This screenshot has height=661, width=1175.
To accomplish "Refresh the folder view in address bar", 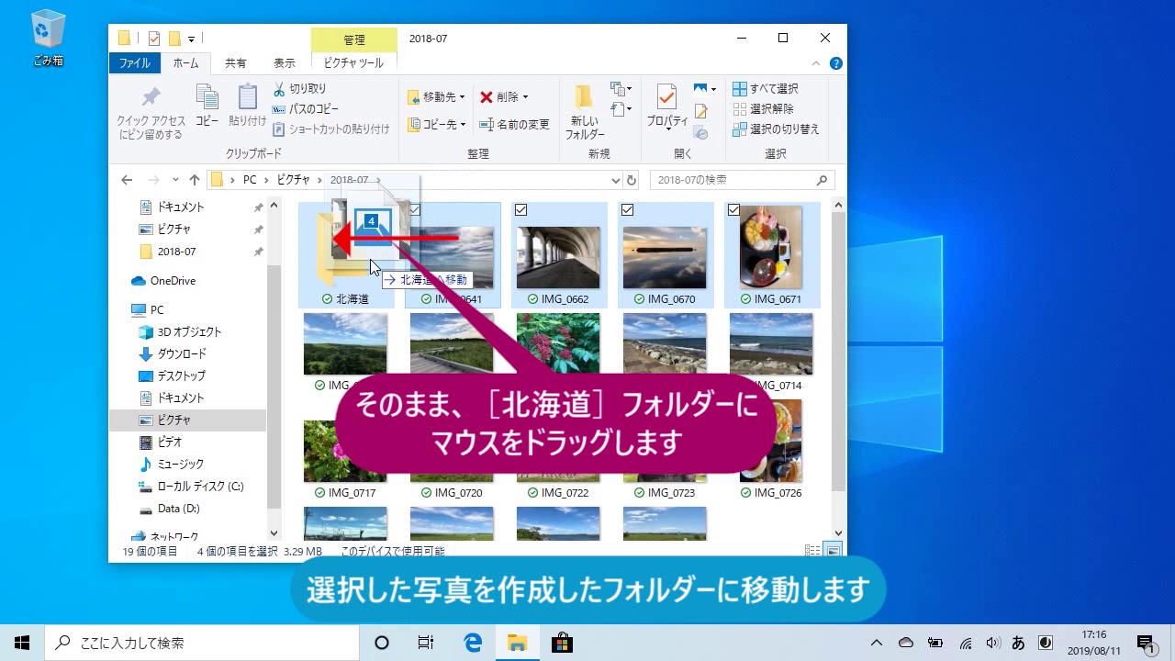I will pyautogui.click(x=631, y=180).
